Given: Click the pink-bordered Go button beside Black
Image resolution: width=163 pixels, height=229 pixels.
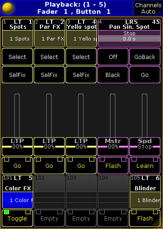Looking at the screenshot, I should (145, 75).
